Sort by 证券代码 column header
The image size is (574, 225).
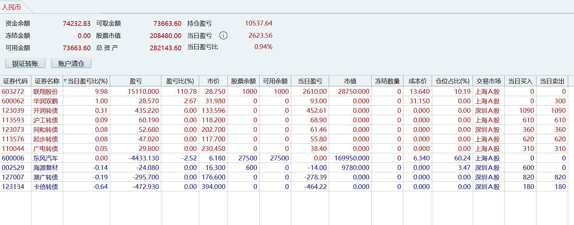coord(15,81)
